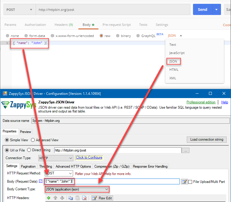Open the Connection Type HTTP dropdown

(56, 158)
